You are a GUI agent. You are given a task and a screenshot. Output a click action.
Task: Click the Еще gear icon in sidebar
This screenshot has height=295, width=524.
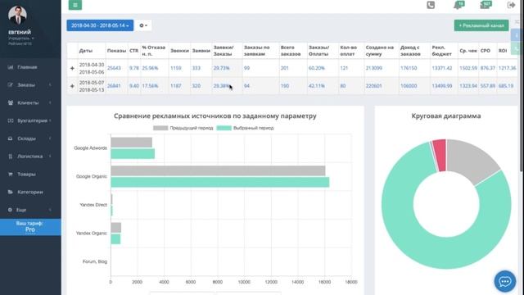tap(10, 210)
